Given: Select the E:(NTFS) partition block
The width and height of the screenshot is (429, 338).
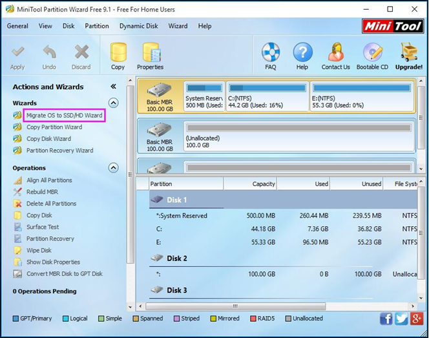Looking at the screenshot, I should click(x=362, y=96).
